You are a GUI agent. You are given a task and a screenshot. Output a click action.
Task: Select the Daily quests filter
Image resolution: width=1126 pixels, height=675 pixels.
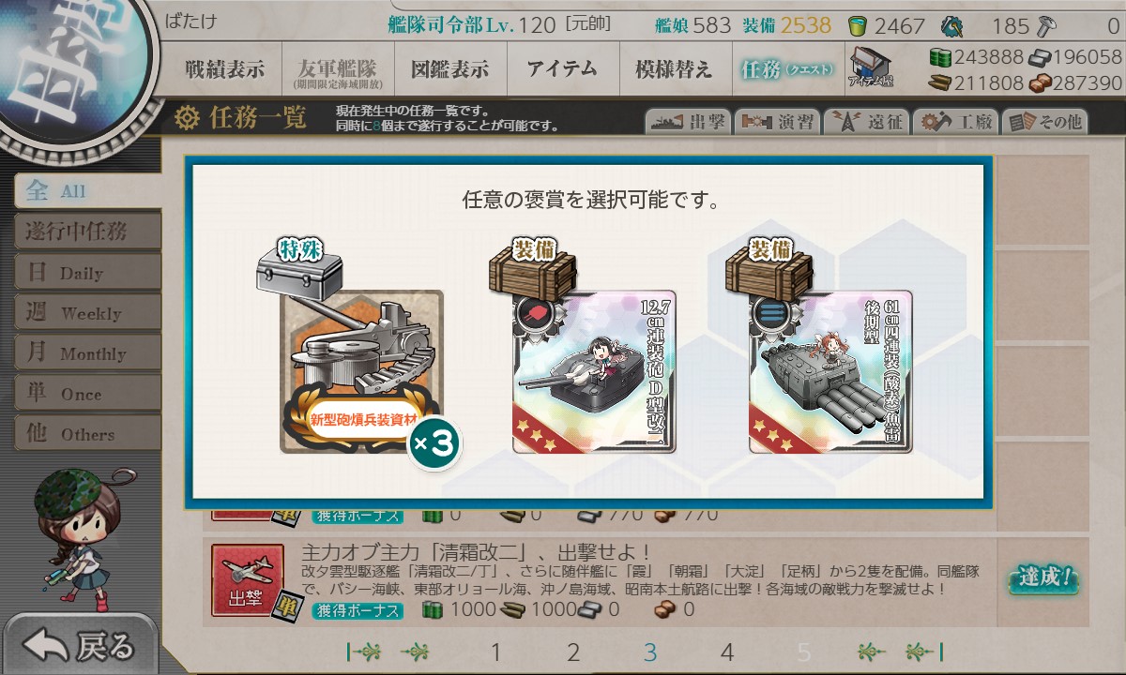[x=86, y=273]
